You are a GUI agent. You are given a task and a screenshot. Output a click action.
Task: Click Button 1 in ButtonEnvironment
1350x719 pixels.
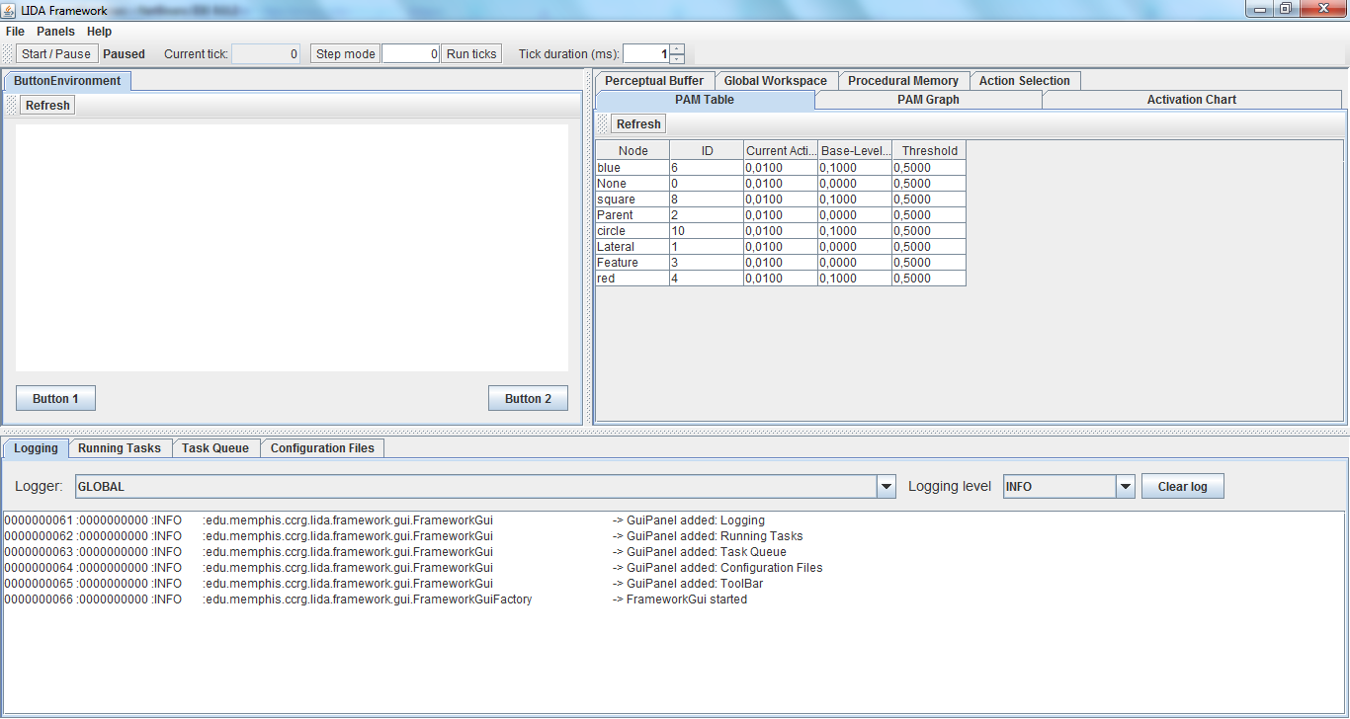(56, 399)
